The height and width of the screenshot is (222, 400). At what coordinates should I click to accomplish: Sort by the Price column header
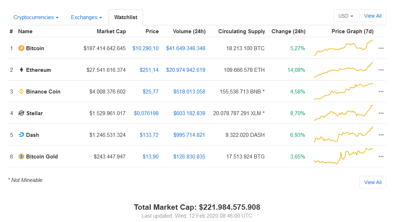(x=152, y=31)
